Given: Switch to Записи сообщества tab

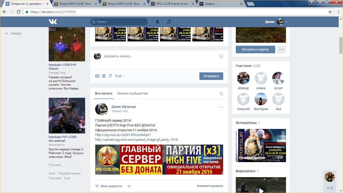Looking at the screenshot, I should pyautogui.click(x=132, y=93).
